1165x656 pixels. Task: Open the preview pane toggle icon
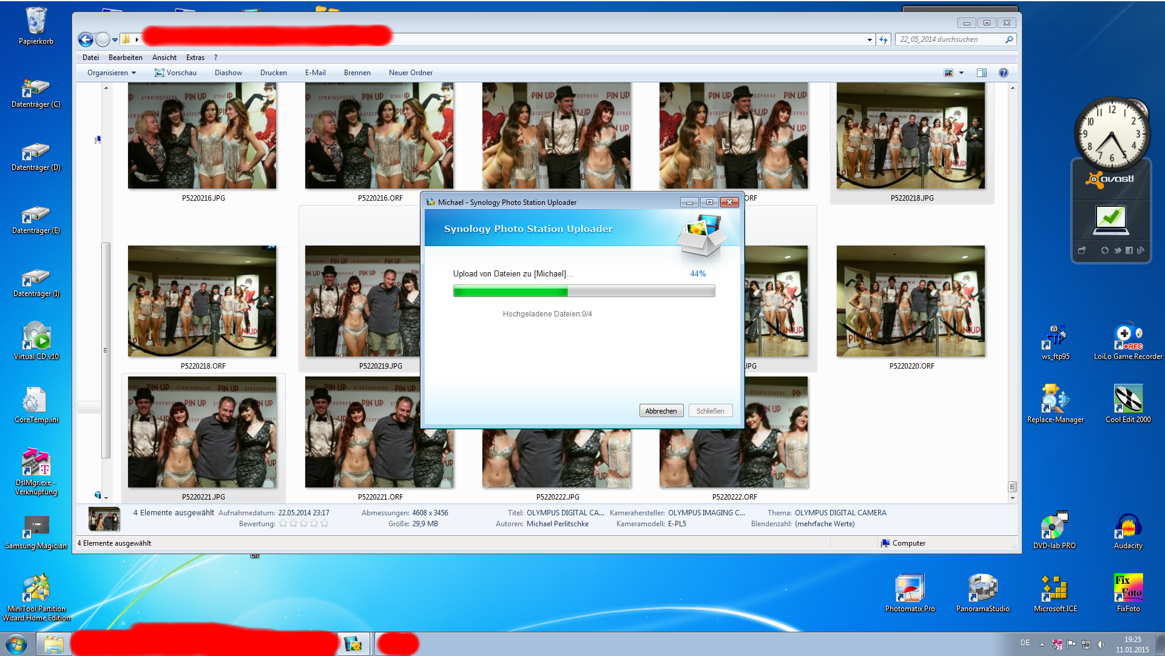(981, 73)
